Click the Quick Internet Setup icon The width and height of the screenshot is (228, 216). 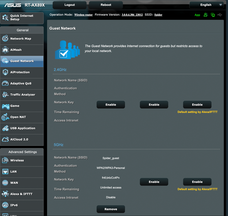pos(5,18)
